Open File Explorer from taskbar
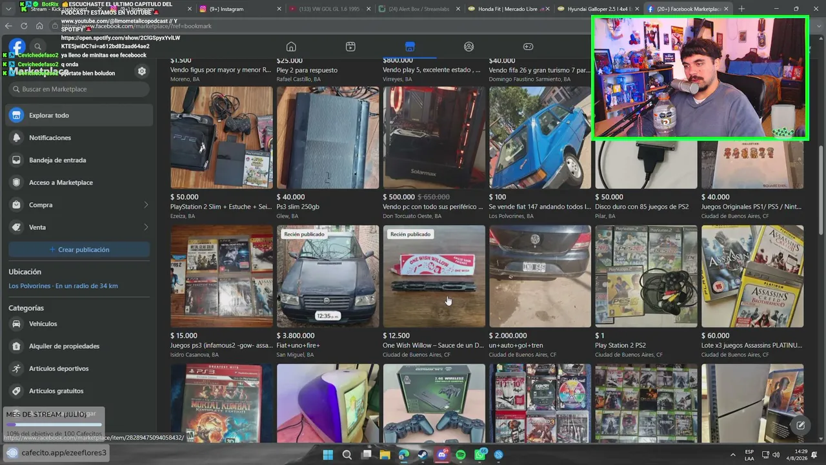Image resolution: width=826 pixels, height=465 pixels. click(x=385, y=455)
